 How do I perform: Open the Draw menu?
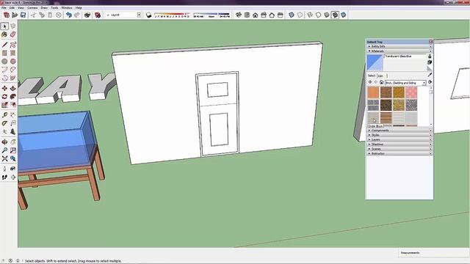point(44,8)
